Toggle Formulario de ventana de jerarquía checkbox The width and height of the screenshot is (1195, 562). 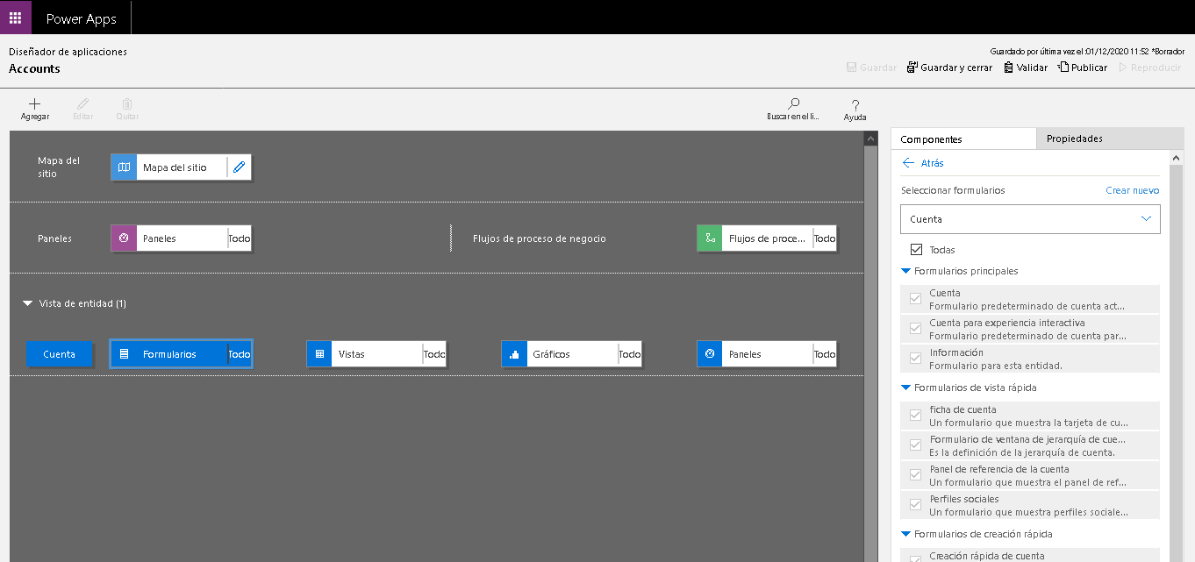(915, 445)
